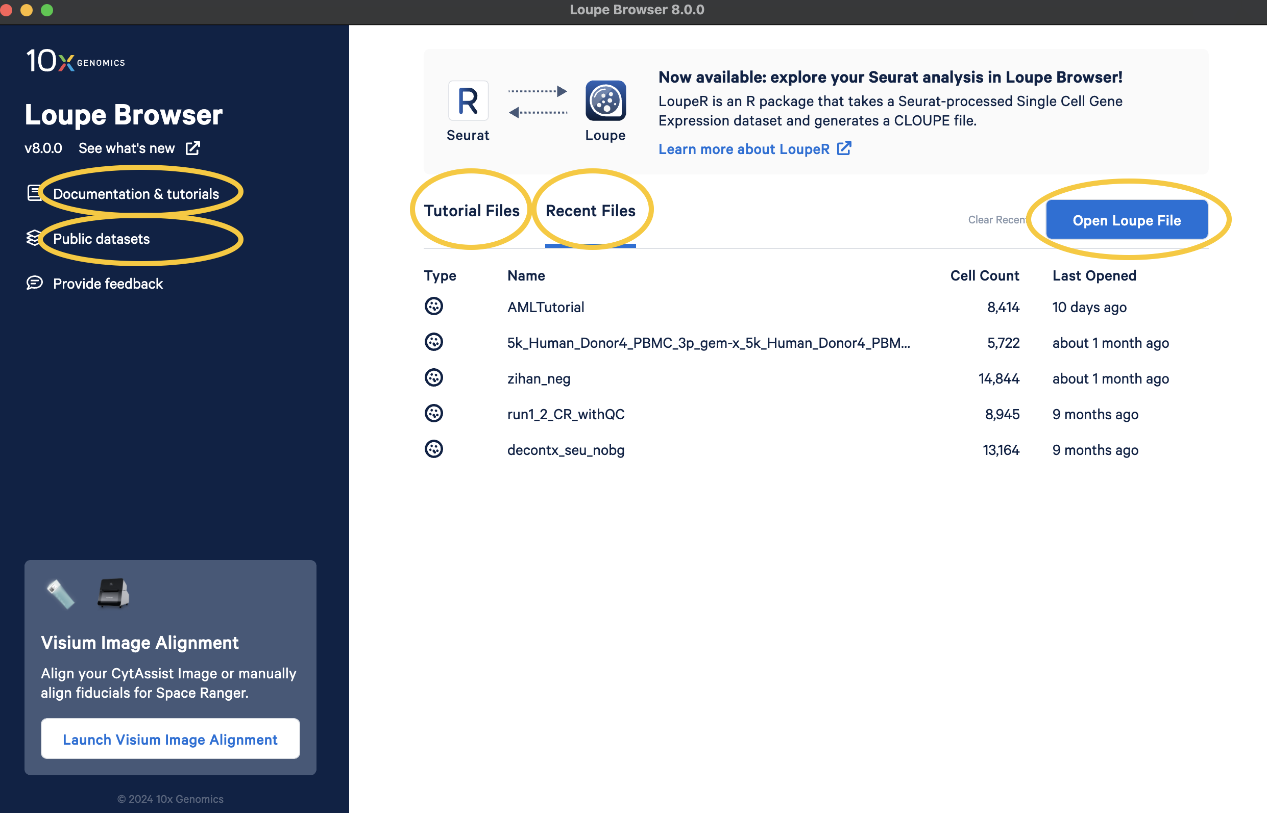Click the Provide feedback speech bubble icon
1267x813 pixels.
pyautogui.click(x=34, y=283)
